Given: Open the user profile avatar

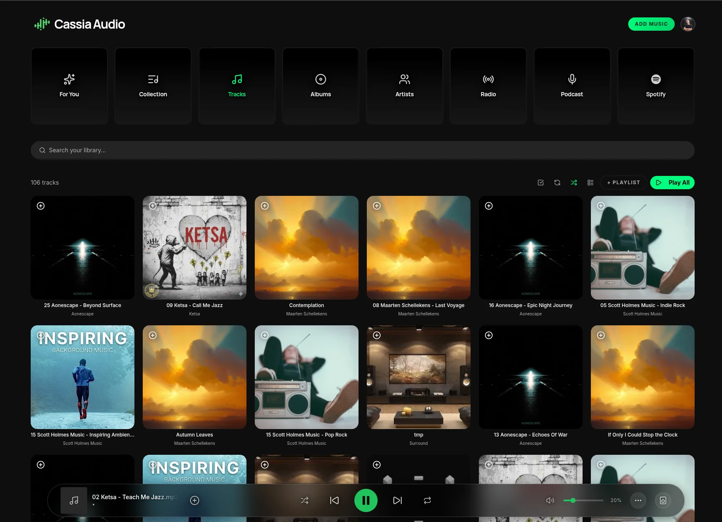Looking at the screenshot, I should pyautogui.click(x=688, y=24).
